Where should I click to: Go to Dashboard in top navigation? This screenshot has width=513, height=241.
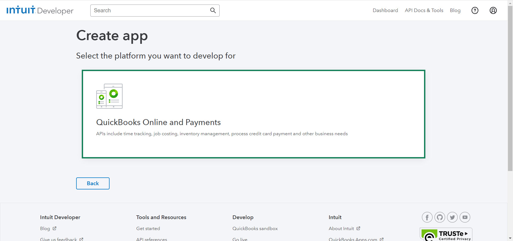click(385, 10)
